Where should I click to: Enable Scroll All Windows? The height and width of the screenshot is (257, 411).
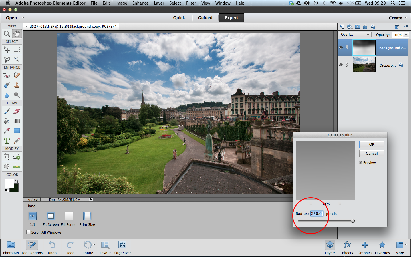(28, 232)
